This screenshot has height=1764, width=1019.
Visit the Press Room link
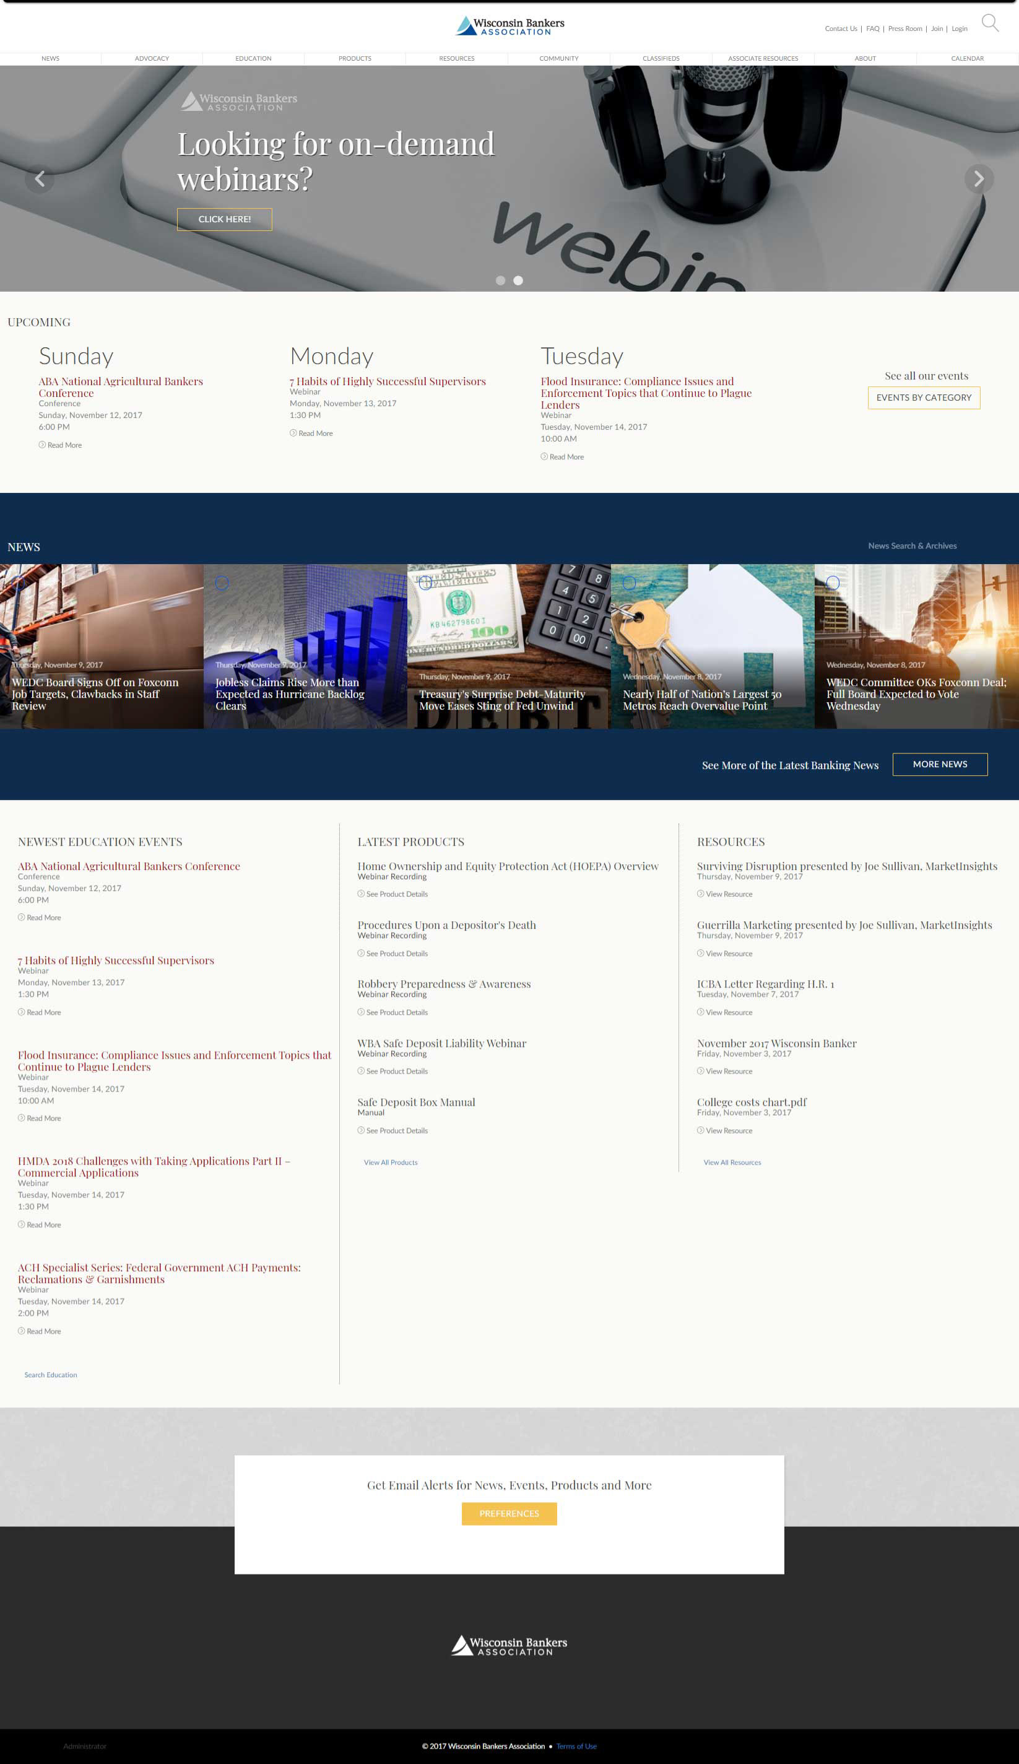pyautogui.click(x=905, y=28)
